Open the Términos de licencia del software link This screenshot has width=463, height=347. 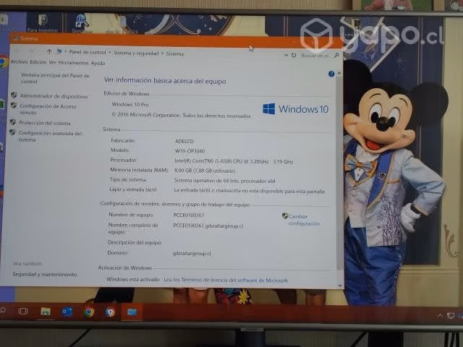226,280
